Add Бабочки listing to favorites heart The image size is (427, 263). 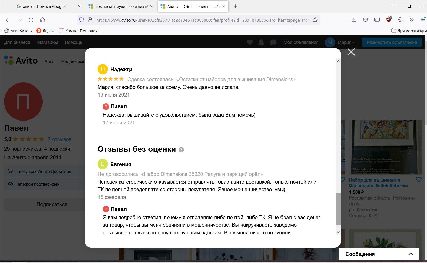pyautogui.click(x=419, y=180)
